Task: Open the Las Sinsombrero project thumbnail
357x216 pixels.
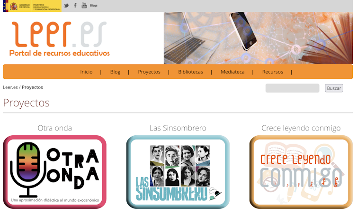Action: coord(178,172)
